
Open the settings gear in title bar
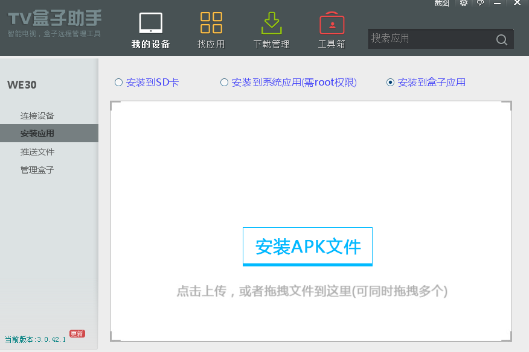463,4
